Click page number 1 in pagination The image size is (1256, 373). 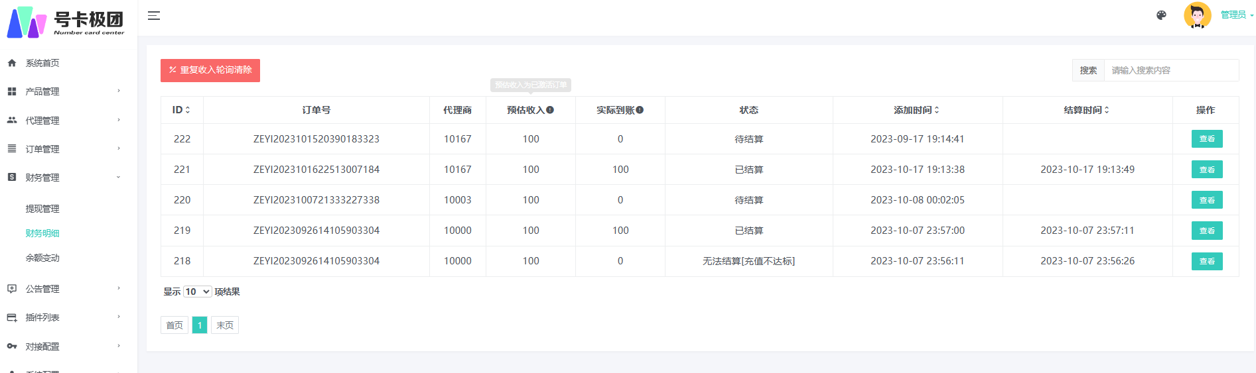[x=200, y=325]
